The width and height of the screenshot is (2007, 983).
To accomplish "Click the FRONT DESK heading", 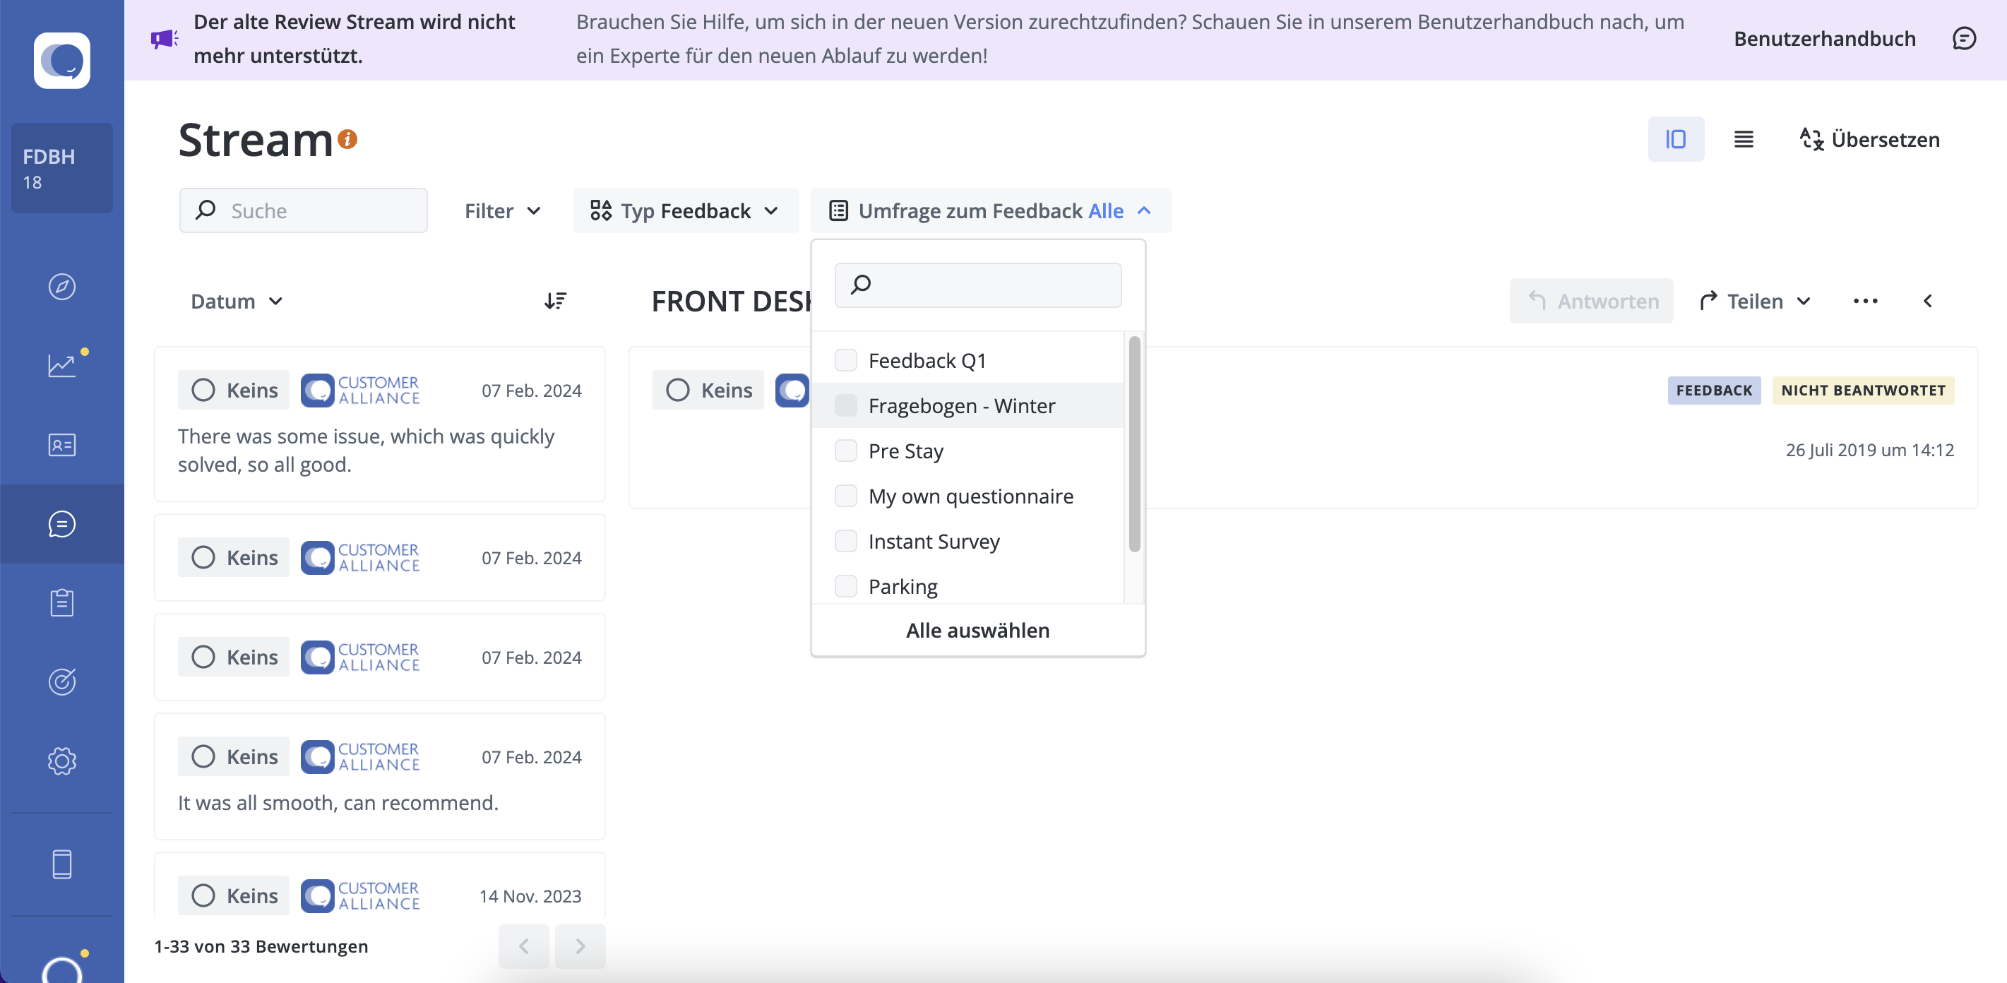I will 731,301.
